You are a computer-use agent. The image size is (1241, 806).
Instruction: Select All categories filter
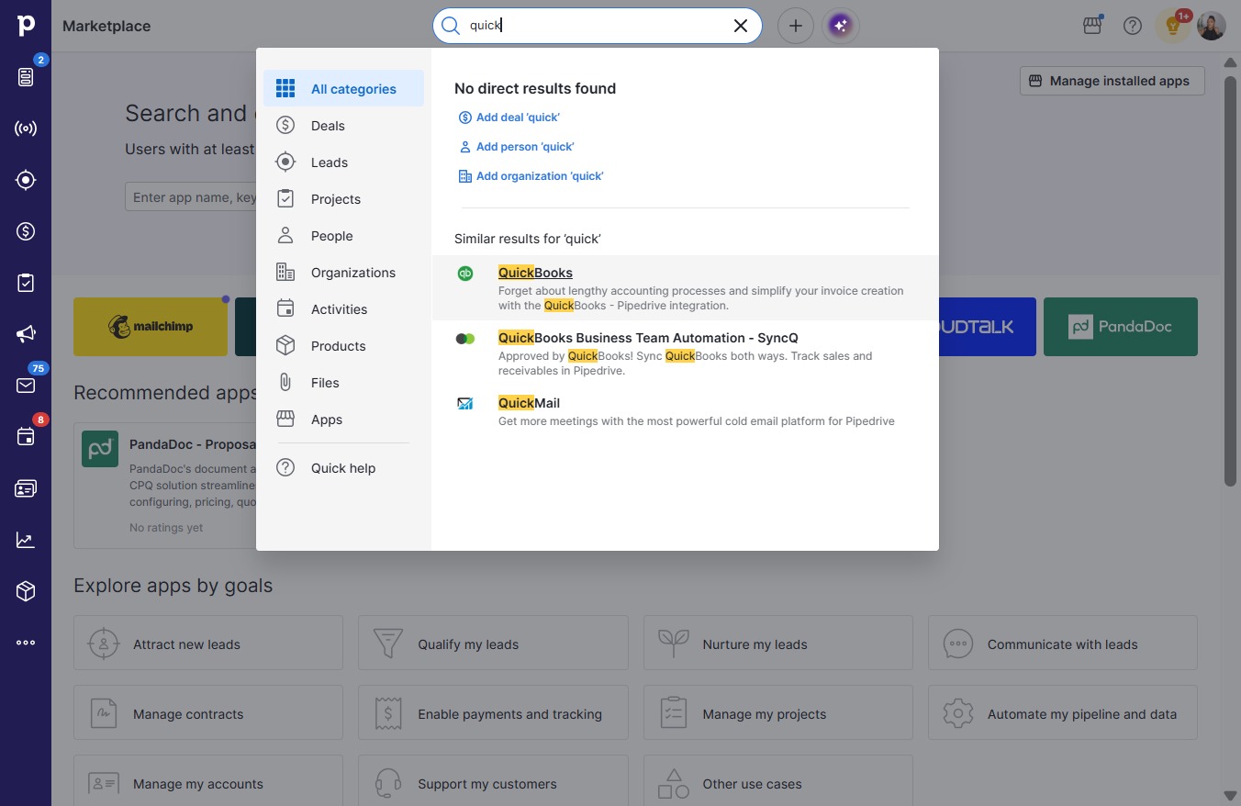[x=343, y=89]
